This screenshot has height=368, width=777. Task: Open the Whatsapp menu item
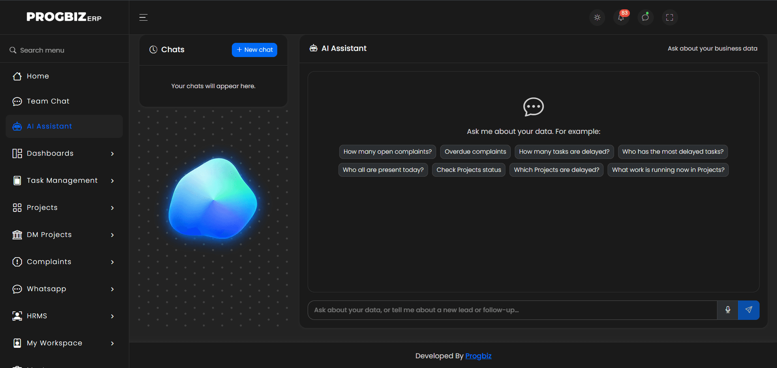(64, 289)
